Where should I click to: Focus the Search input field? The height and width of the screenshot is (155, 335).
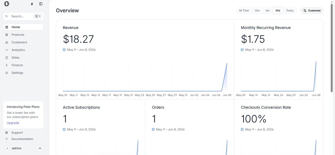tap(23, 16)
